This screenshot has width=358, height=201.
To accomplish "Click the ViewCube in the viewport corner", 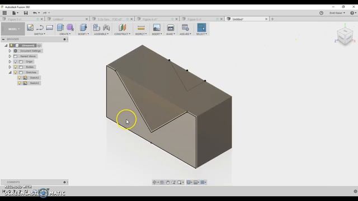I will pyautogui.click(x=345, y=36).
